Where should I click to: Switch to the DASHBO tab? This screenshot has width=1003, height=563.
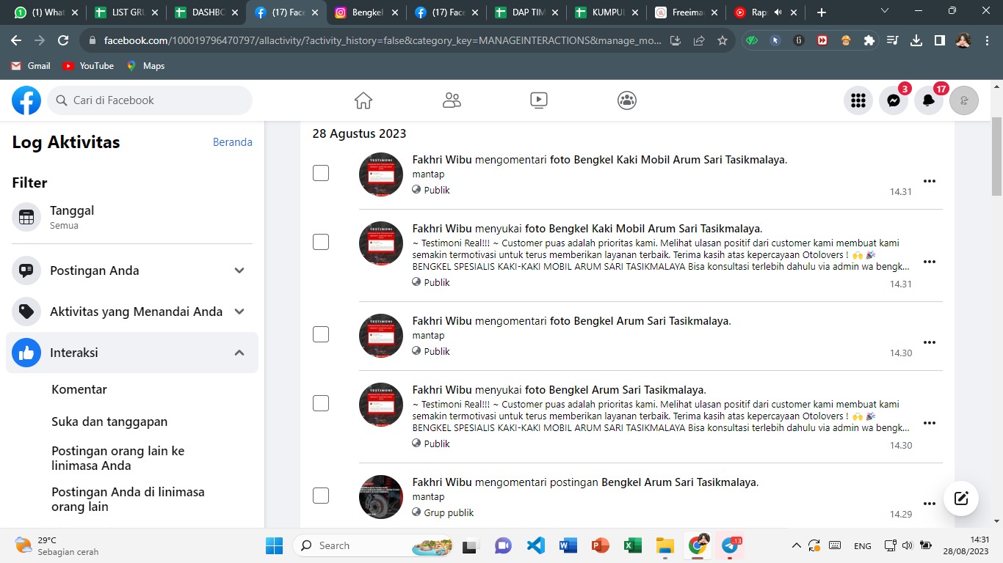coord(205,12)
